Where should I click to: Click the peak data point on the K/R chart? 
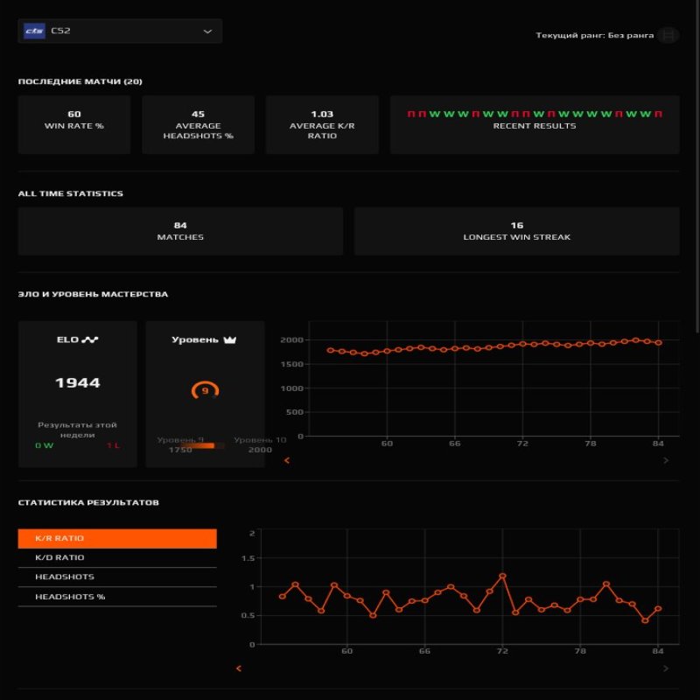503,576
